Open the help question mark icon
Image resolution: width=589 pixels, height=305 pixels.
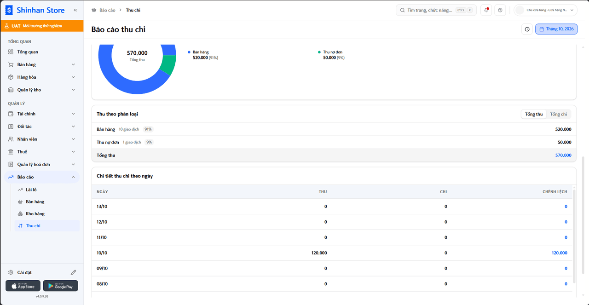[x=500, y=10]
